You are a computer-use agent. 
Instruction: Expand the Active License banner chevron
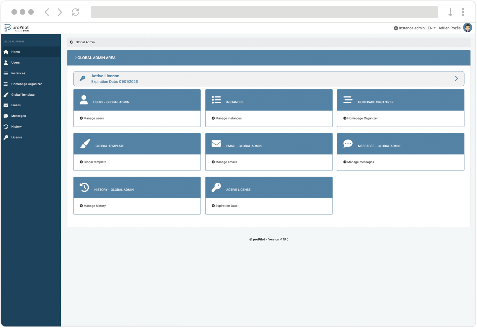pyautogui.click(x=456, y=79)
